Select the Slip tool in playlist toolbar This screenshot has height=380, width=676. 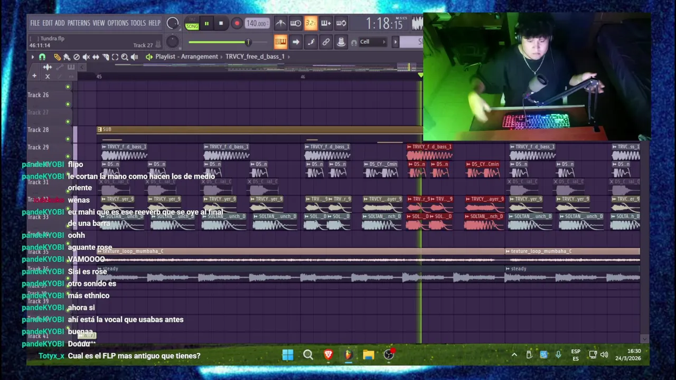(x=96, y=57)
